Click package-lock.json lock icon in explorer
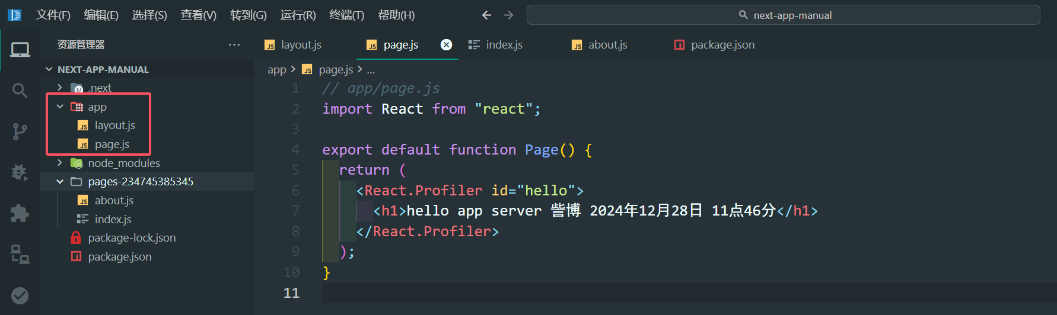This screenshot has height=315, width=1057. 76,238
